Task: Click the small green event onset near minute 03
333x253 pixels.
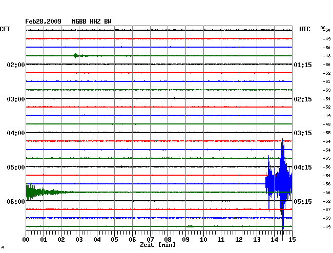Action: pos(75,56)
